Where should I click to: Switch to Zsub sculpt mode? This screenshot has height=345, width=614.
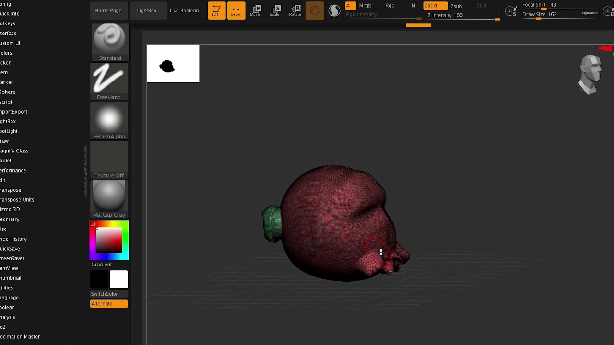click(456, 6)
